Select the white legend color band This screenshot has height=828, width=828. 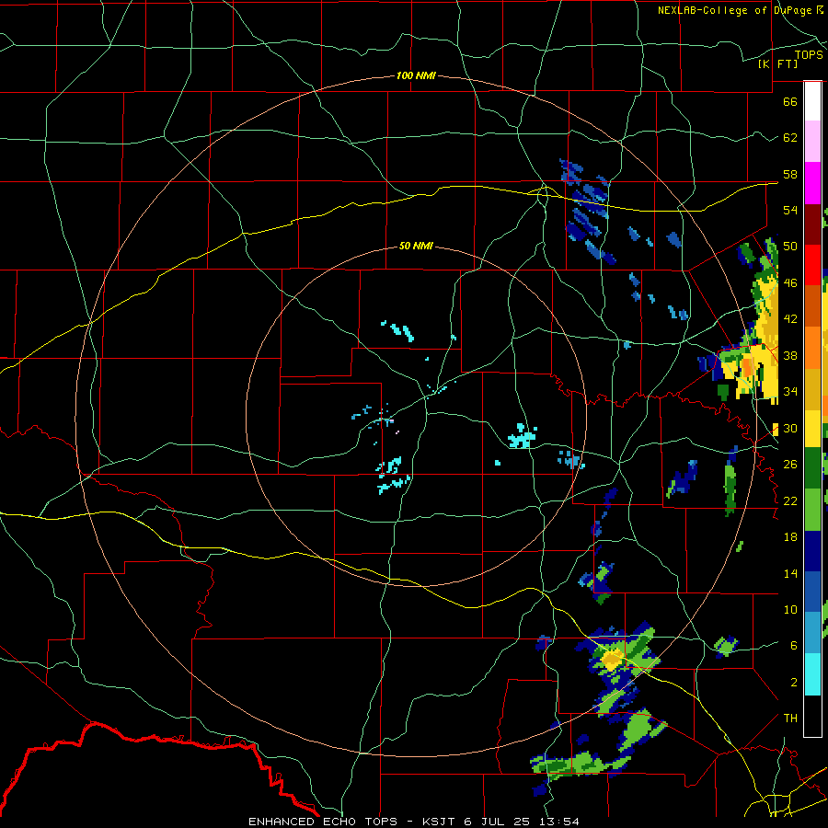point(812,101)
